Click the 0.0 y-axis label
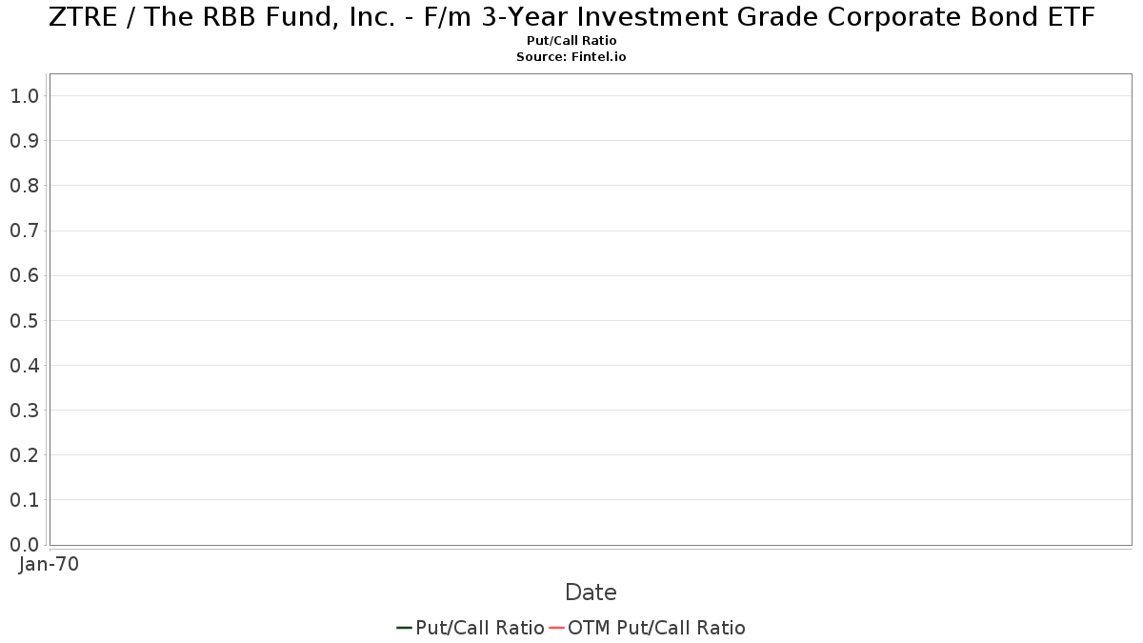Image resolution: width=1143 pixels, height=643 pixels. pyautogui.click(x=24, y=544)
